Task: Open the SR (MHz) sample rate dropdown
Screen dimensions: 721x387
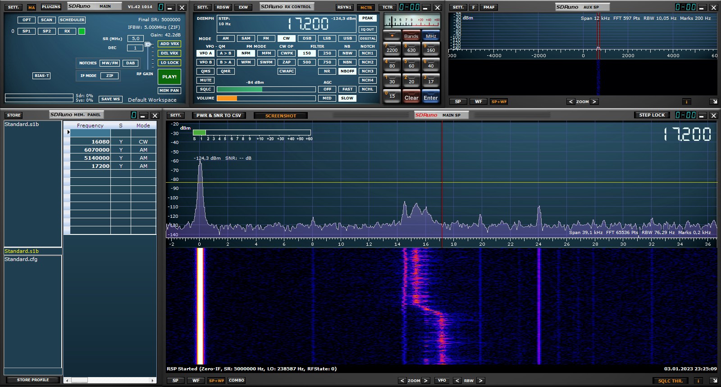Action: pyautogui.click(x=136, y=39)
